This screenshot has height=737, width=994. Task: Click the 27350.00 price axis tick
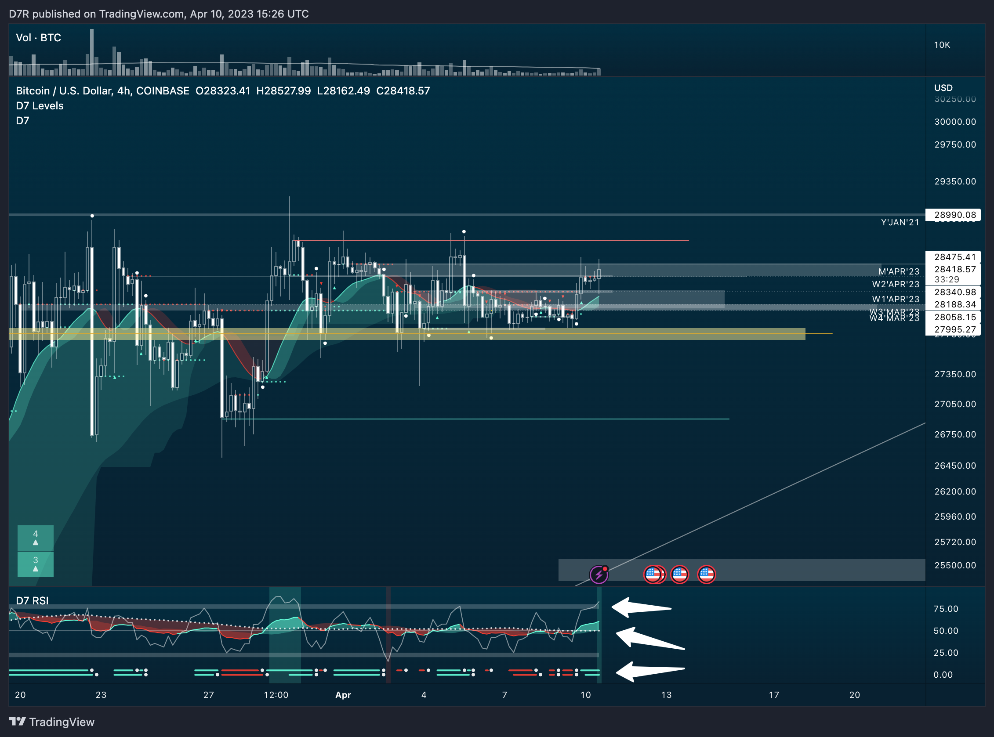[955, 374]
